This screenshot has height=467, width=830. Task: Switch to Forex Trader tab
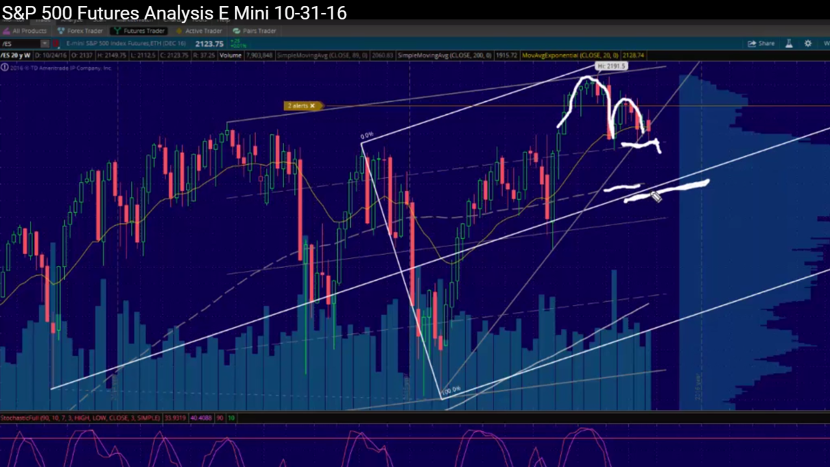click(80, 30)
